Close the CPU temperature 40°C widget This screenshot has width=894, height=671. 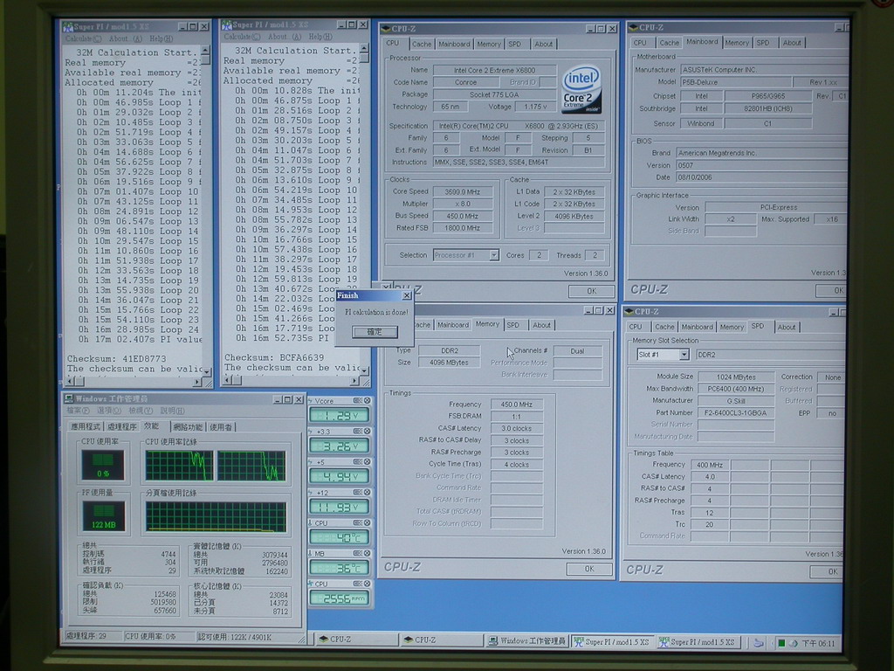pyautogui.click(x=368, y=522)
